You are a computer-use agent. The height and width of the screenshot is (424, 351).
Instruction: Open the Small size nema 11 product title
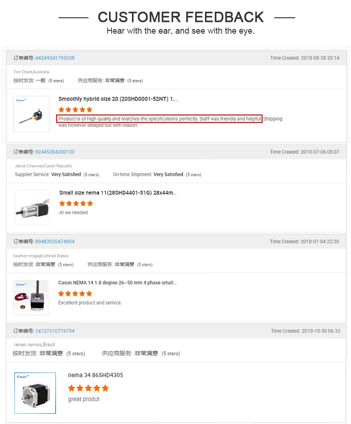click(x=118, y=193)
